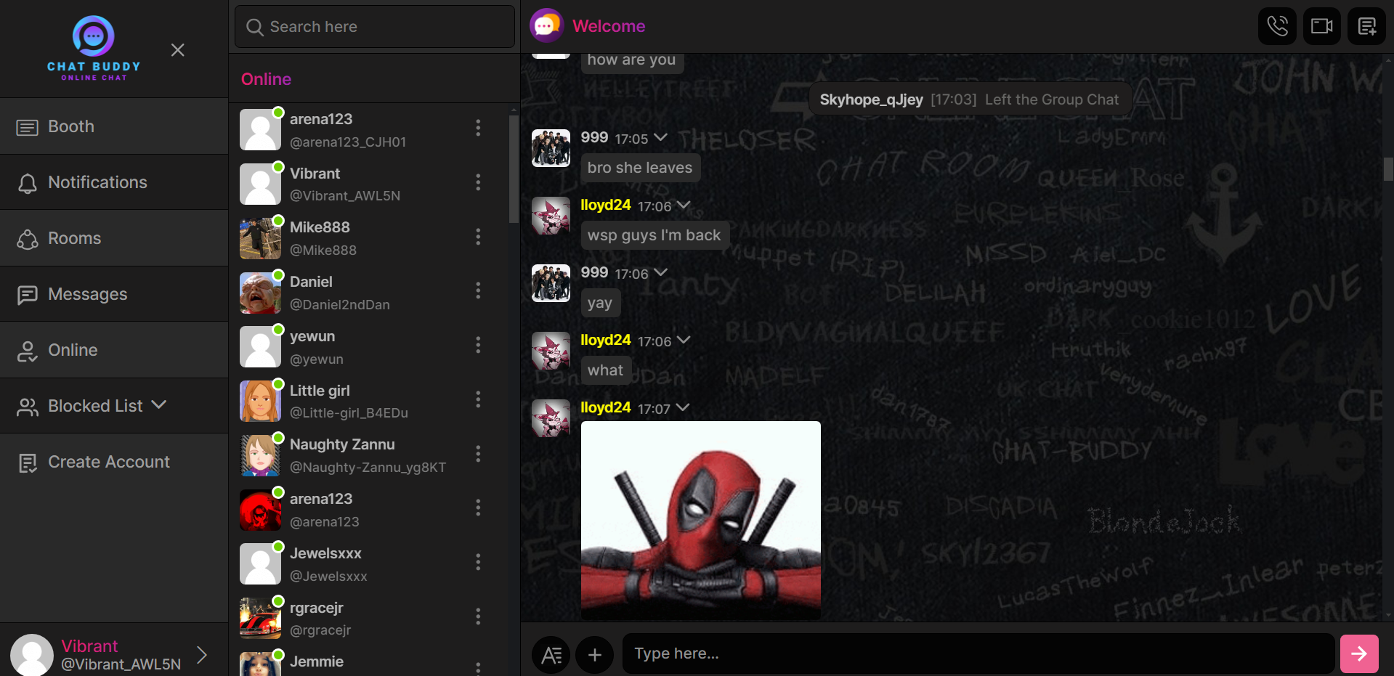This screenshot has height=676, width=1394.
Task: Click the text formatting icon beside input
Action: tap(551, 655)
